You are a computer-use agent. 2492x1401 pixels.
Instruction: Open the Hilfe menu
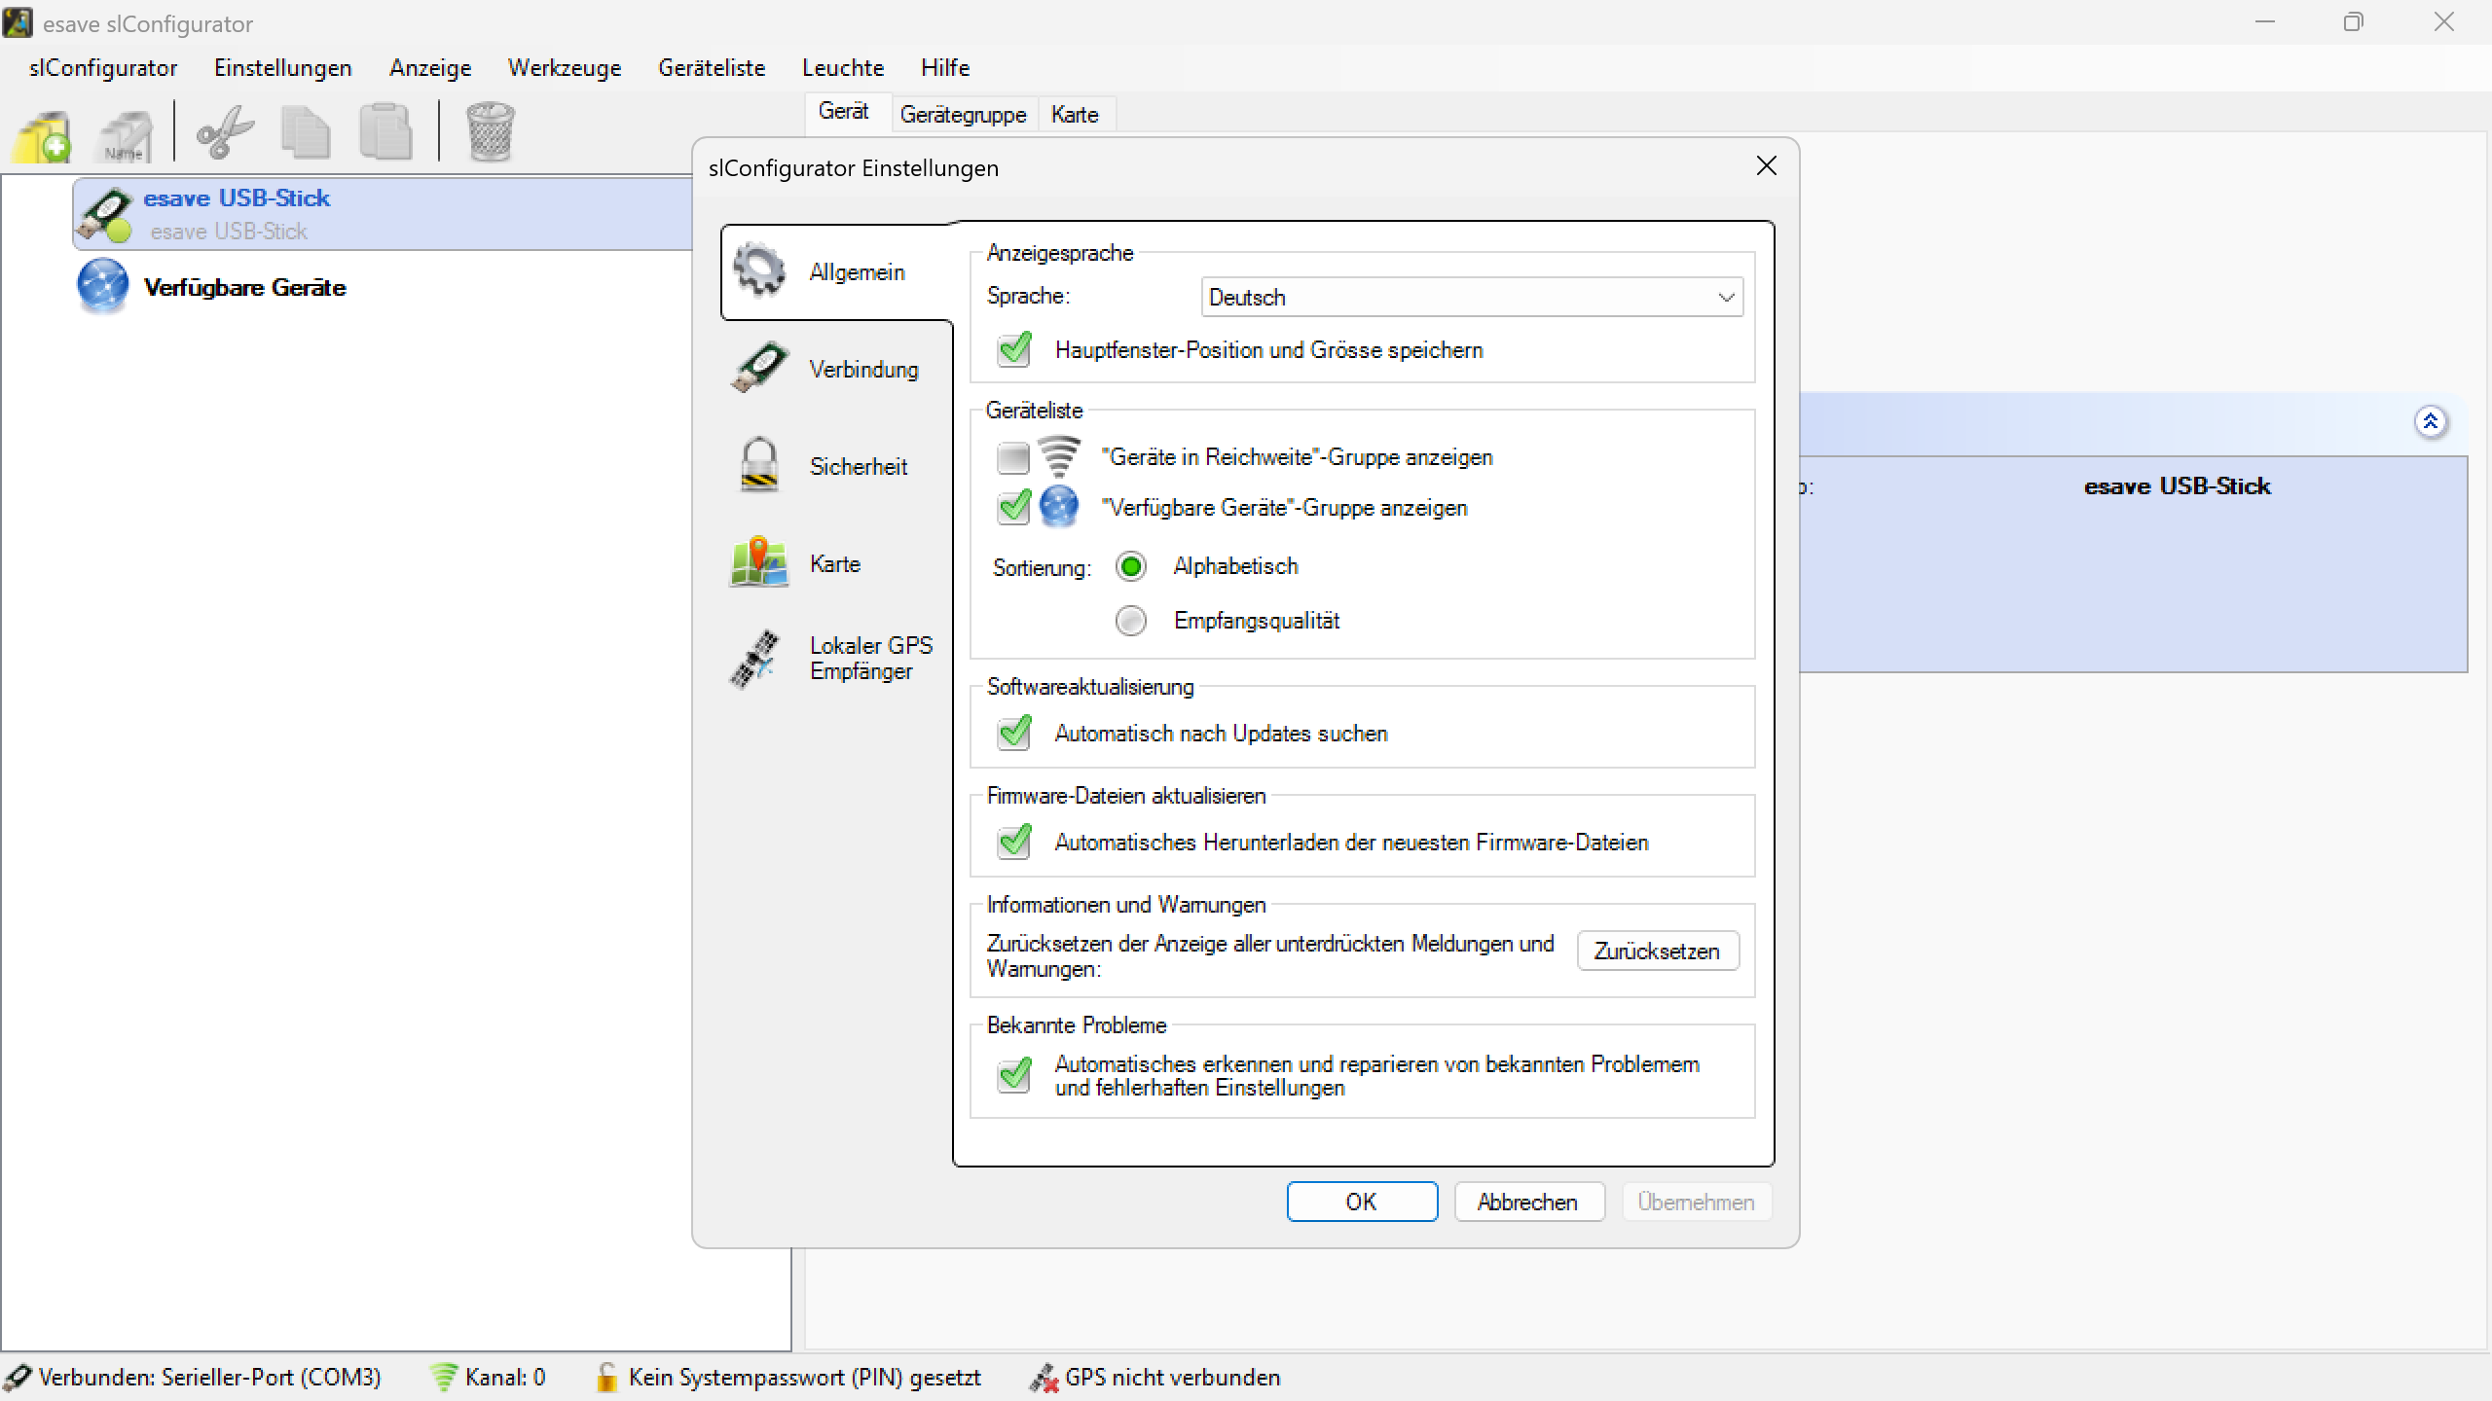(x=945, y=68)
